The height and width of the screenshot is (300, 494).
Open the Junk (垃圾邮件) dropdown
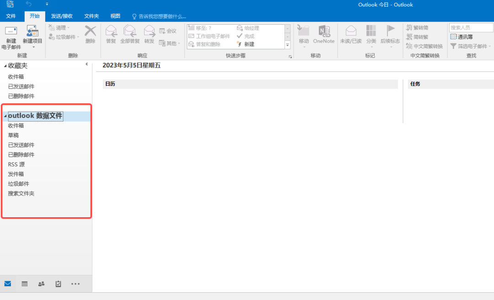point(64,37)
